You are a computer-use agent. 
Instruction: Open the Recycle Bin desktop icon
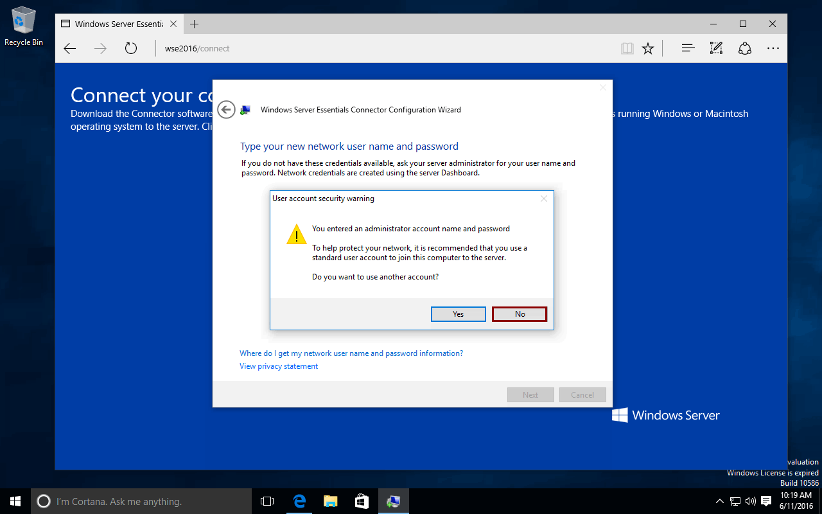tap(23, 26)
